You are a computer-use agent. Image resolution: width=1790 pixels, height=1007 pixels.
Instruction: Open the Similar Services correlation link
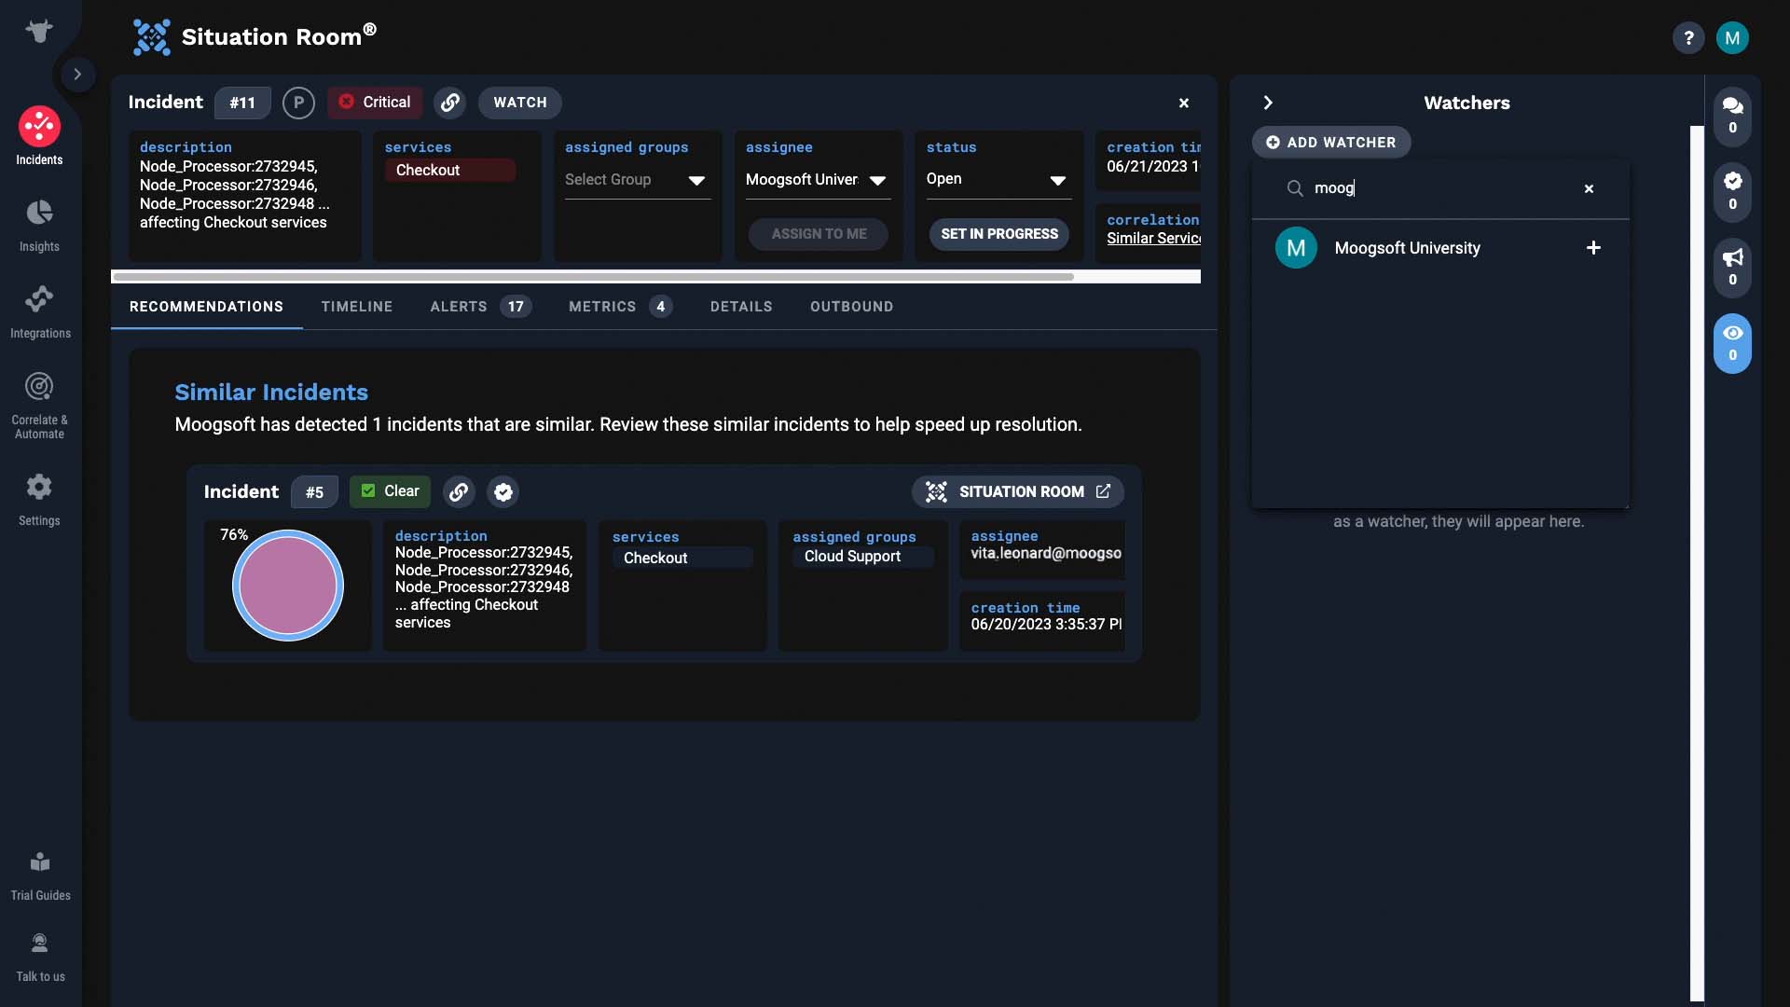coord(1153,239)
